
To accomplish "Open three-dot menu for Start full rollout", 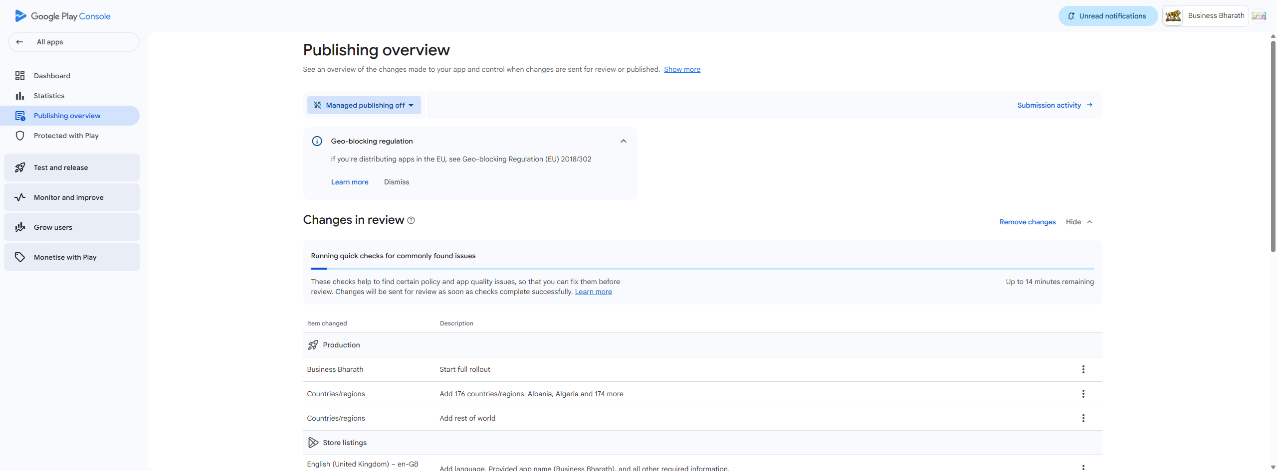I will coord(1083,369).
